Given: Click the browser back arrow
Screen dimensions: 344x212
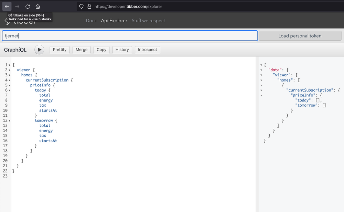Looking at the screenshot, I should tap(7, 6).
